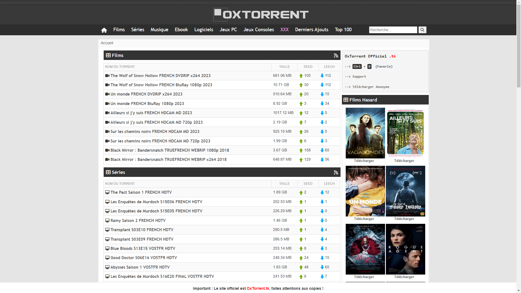521x293 pixels.
Task: Click green seed arrow for Good Doctor S06E16
Action: coord(301,258)
